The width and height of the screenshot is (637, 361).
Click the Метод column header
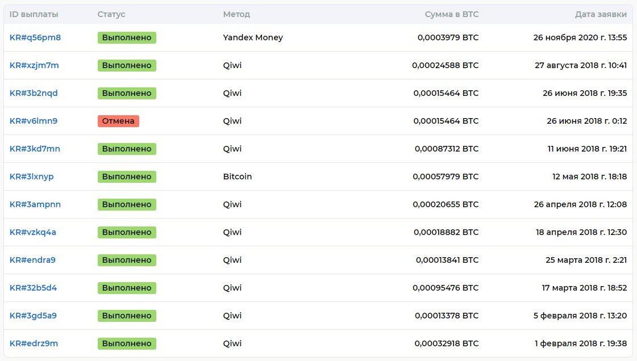(x=236, y=14)
